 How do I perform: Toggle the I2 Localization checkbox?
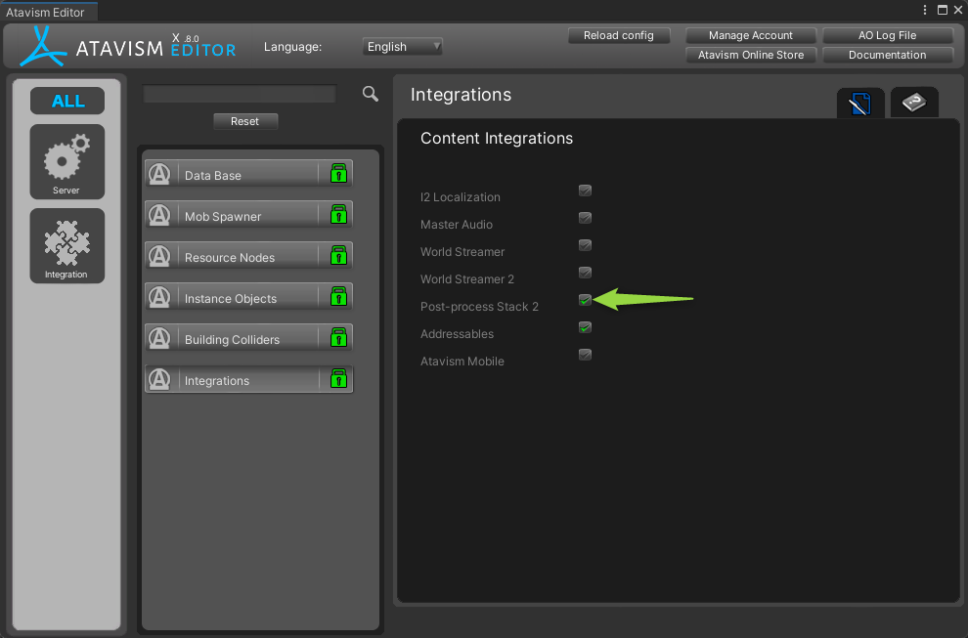585,191
